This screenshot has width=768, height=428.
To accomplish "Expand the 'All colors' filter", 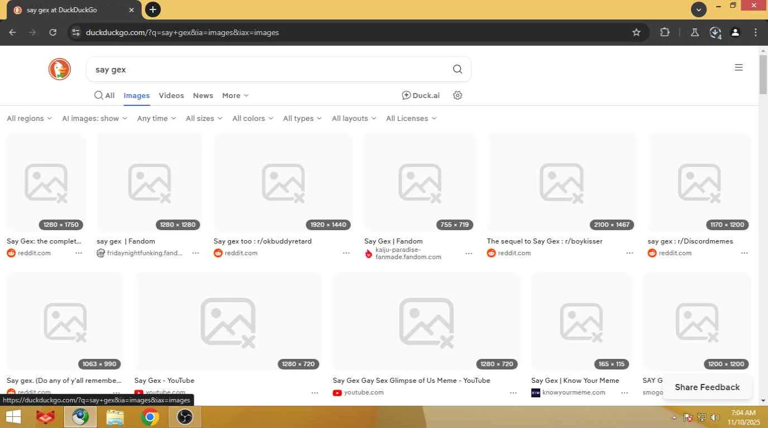I will 253,118.
